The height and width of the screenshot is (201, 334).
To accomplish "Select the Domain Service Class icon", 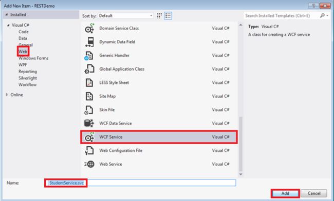I will 89,28.
